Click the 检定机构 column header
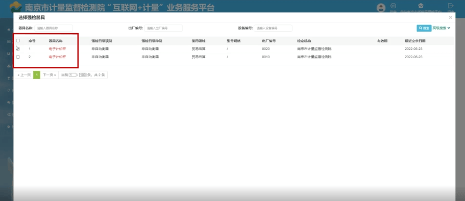465x201 pixels. point(304,41)
